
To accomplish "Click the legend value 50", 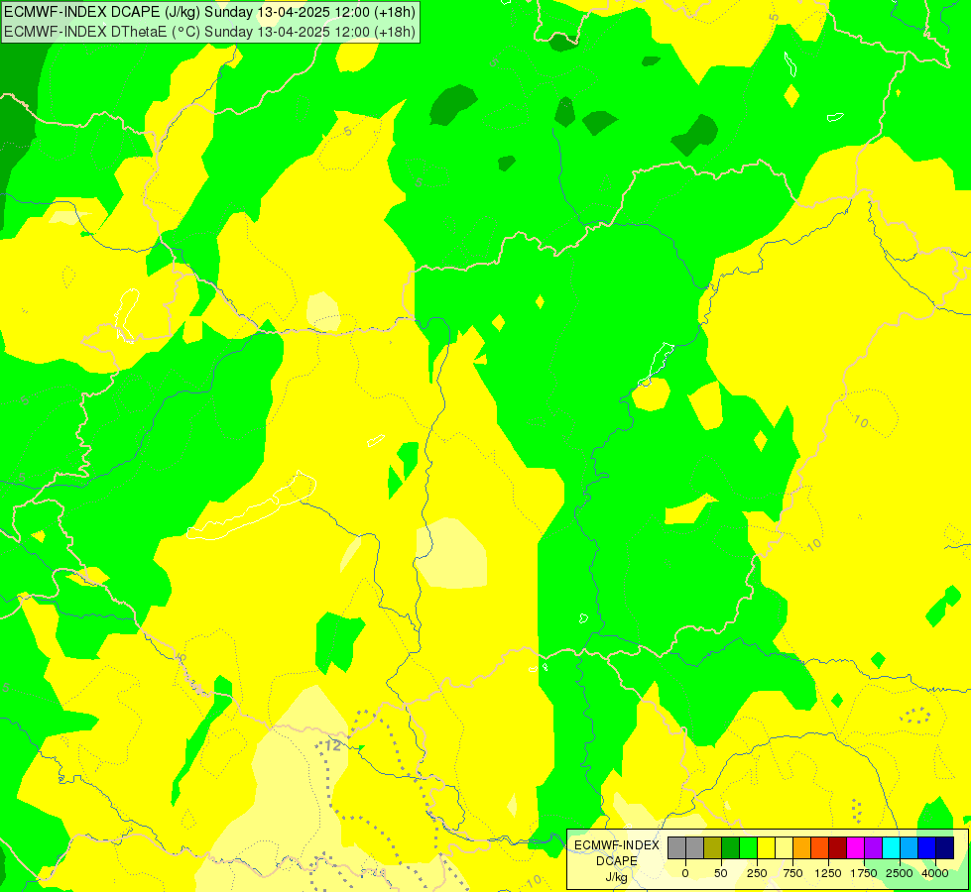I will (721, 873).
